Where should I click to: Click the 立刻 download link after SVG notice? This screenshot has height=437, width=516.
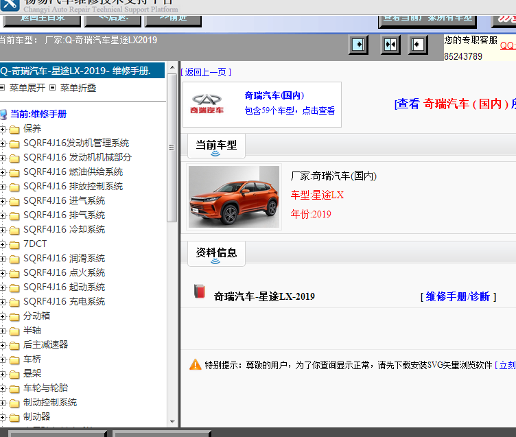[x=506, y=365]
